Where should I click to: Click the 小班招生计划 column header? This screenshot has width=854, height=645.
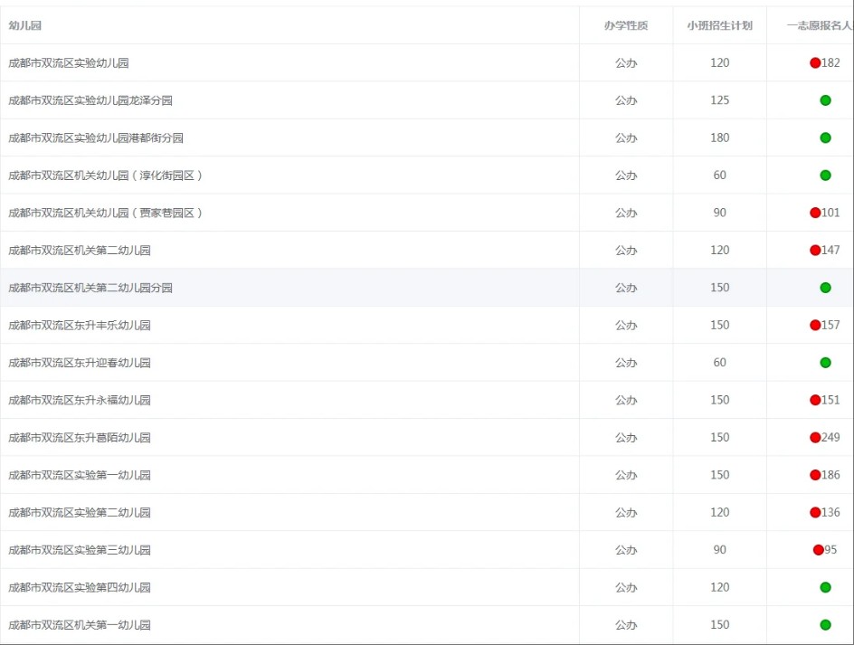pyautogui.click(x=719, y=25)
